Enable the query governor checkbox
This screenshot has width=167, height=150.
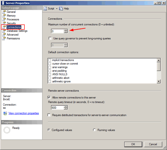tap(50, 38)
